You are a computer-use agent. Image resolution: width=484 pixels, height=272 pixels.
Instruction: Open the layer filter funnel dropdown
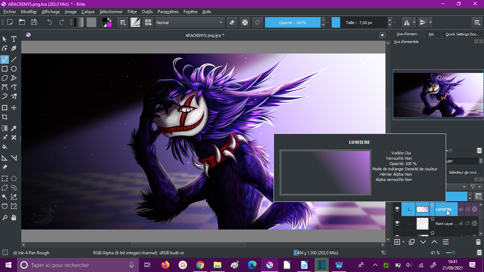tap(475, 187)
